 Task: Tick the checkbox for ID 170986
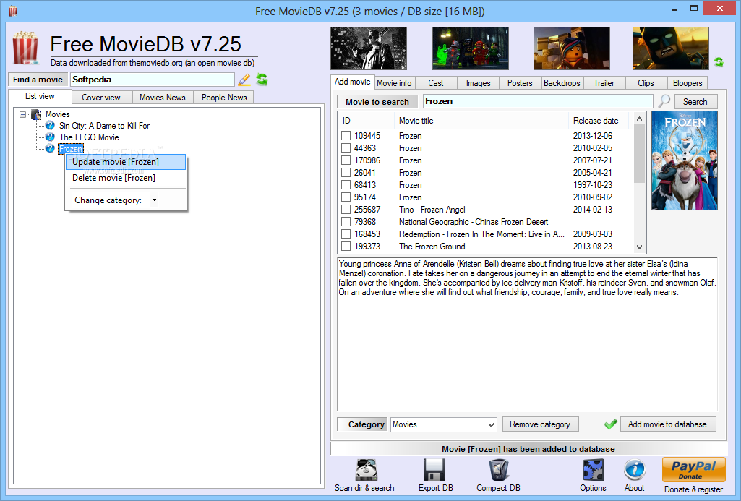coord(346,160)
